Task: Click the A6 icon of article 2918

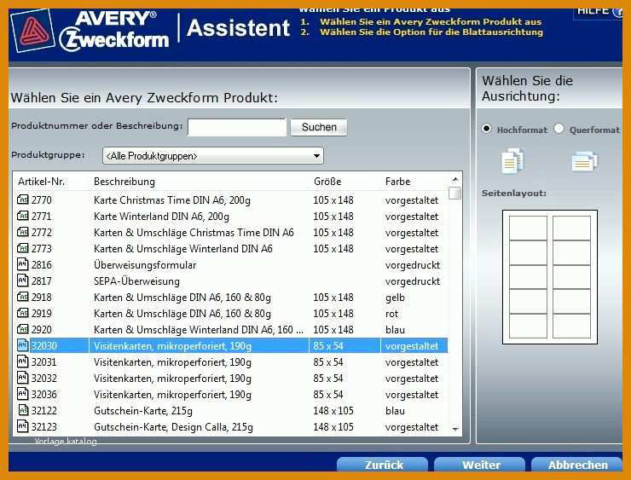Action: click(22, 297)
